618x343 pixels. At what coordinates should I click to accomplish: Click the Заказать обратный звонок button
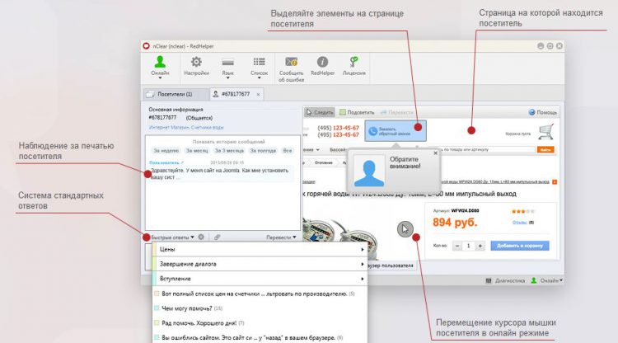pos(396,131)
